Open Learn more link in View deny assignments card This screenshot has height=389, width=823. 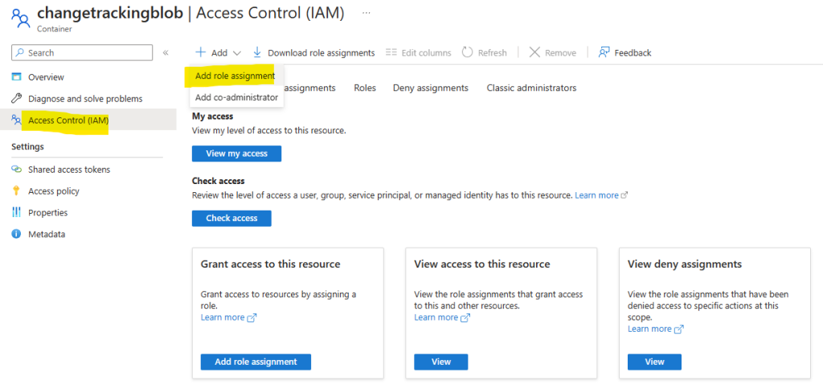649,330
